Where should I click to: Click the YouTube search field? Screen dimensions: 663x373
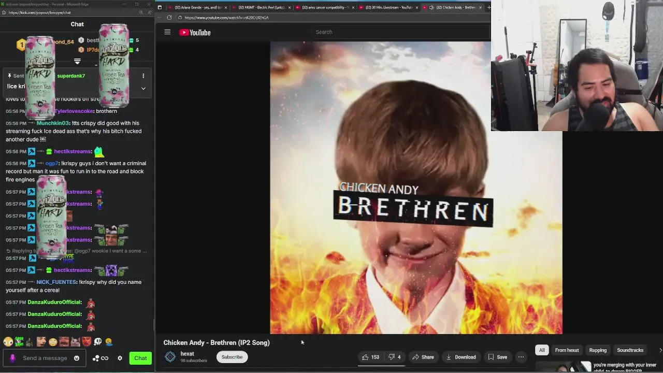[401, 32]
